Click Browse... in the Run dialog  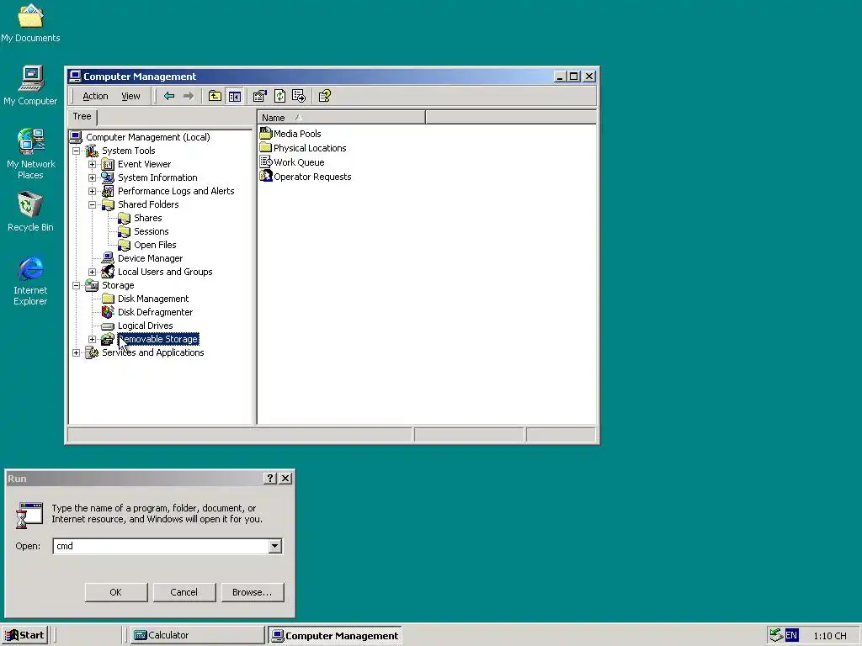tap(253, 592)
